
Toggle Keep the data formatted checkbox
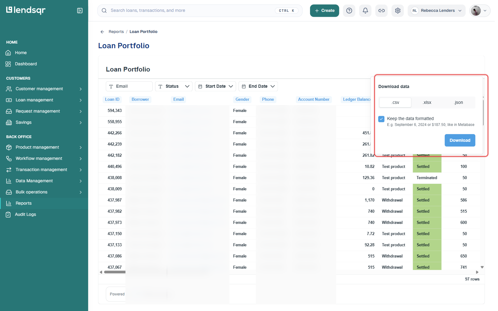(x=381, y=119)
